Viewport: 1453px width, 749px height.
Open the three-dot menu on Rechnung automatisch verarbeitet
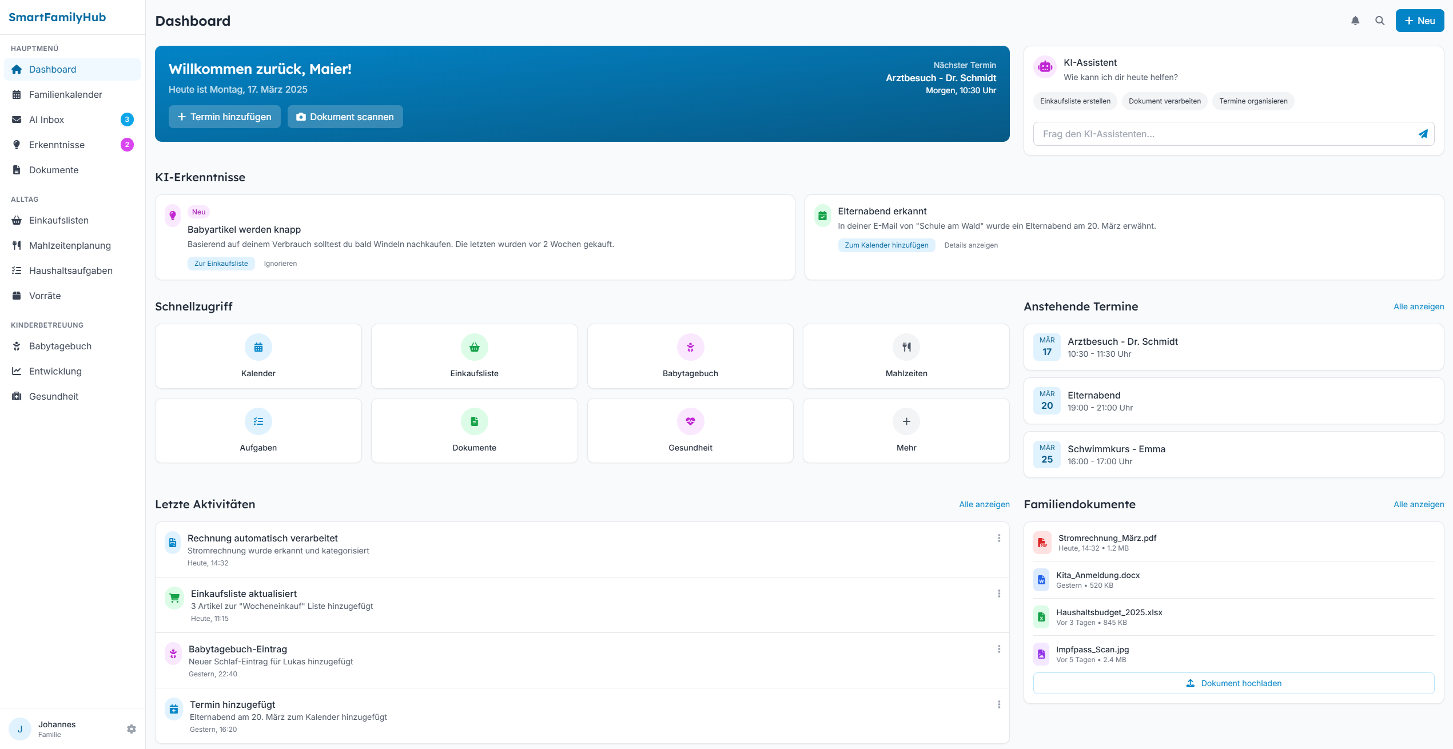(x=999, y=538)
